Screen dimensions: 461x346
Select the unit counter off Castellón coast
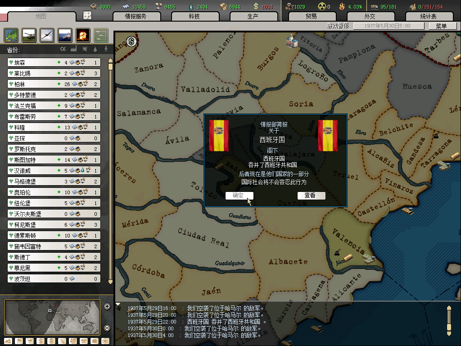(x=407, y=211)
